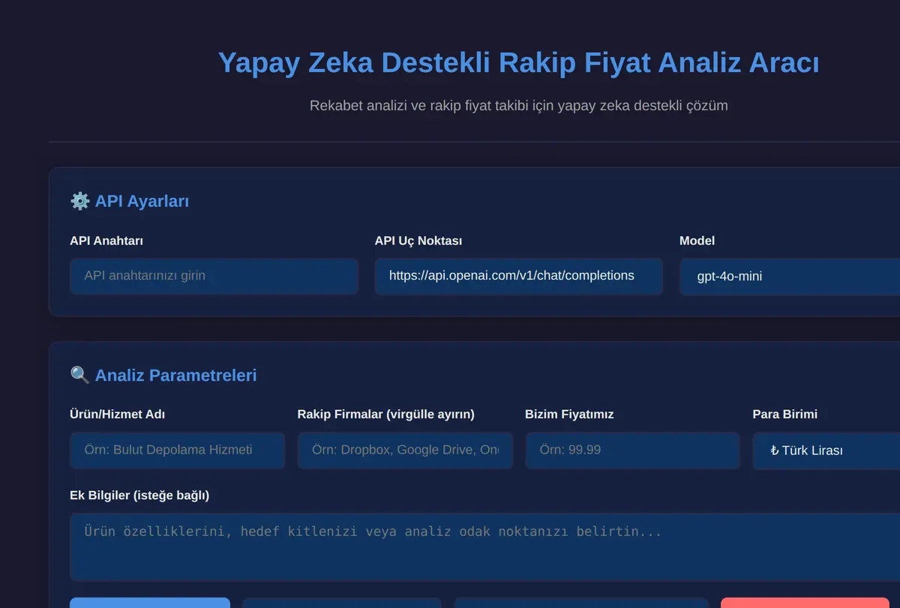Click the Ek Bilgiler text area
This screenshot has width=900, height=608.
(x=484, y=547)
